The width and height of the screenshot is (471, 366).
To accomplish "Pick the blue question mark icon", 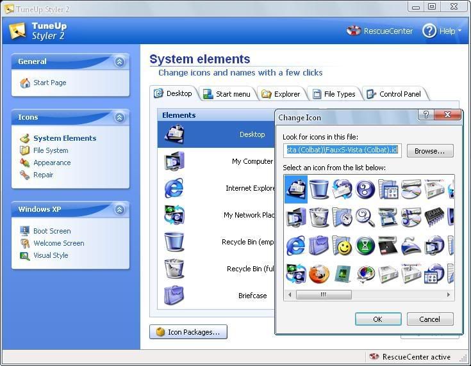I will (x=365, y=189).
